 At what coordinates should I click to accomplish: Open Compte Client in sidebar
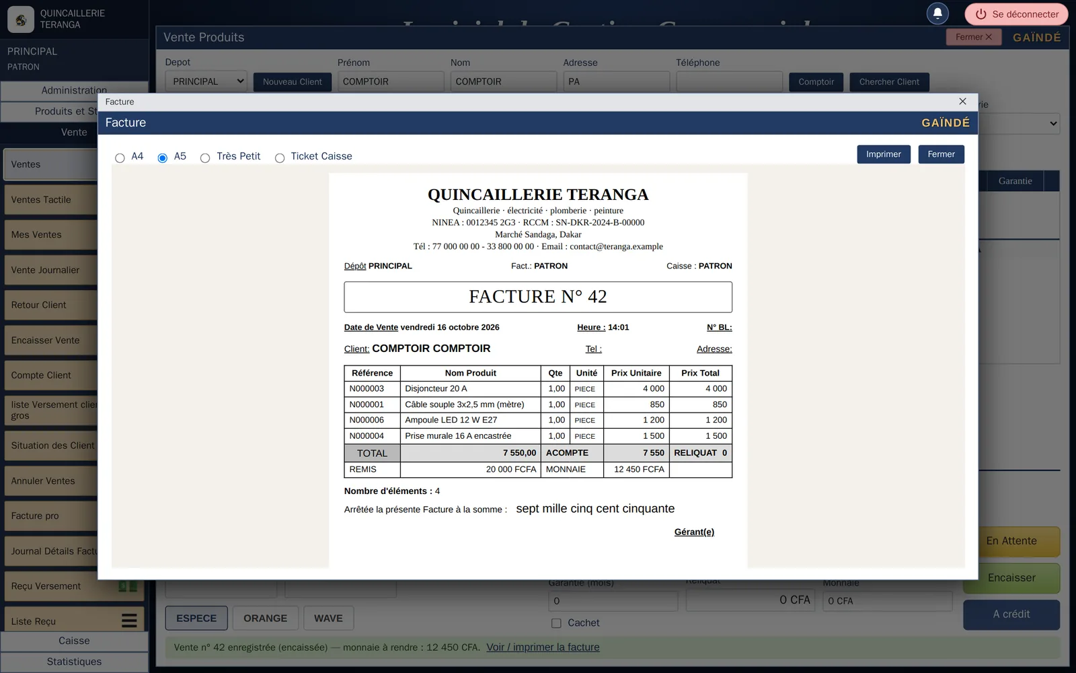point(51,376)
